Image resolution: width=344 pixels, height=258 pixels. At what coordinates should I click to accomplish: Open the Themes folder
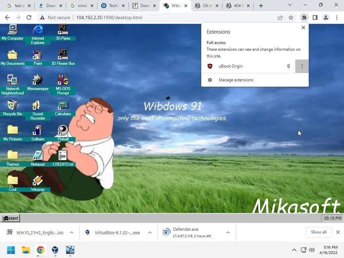[12, 159]
